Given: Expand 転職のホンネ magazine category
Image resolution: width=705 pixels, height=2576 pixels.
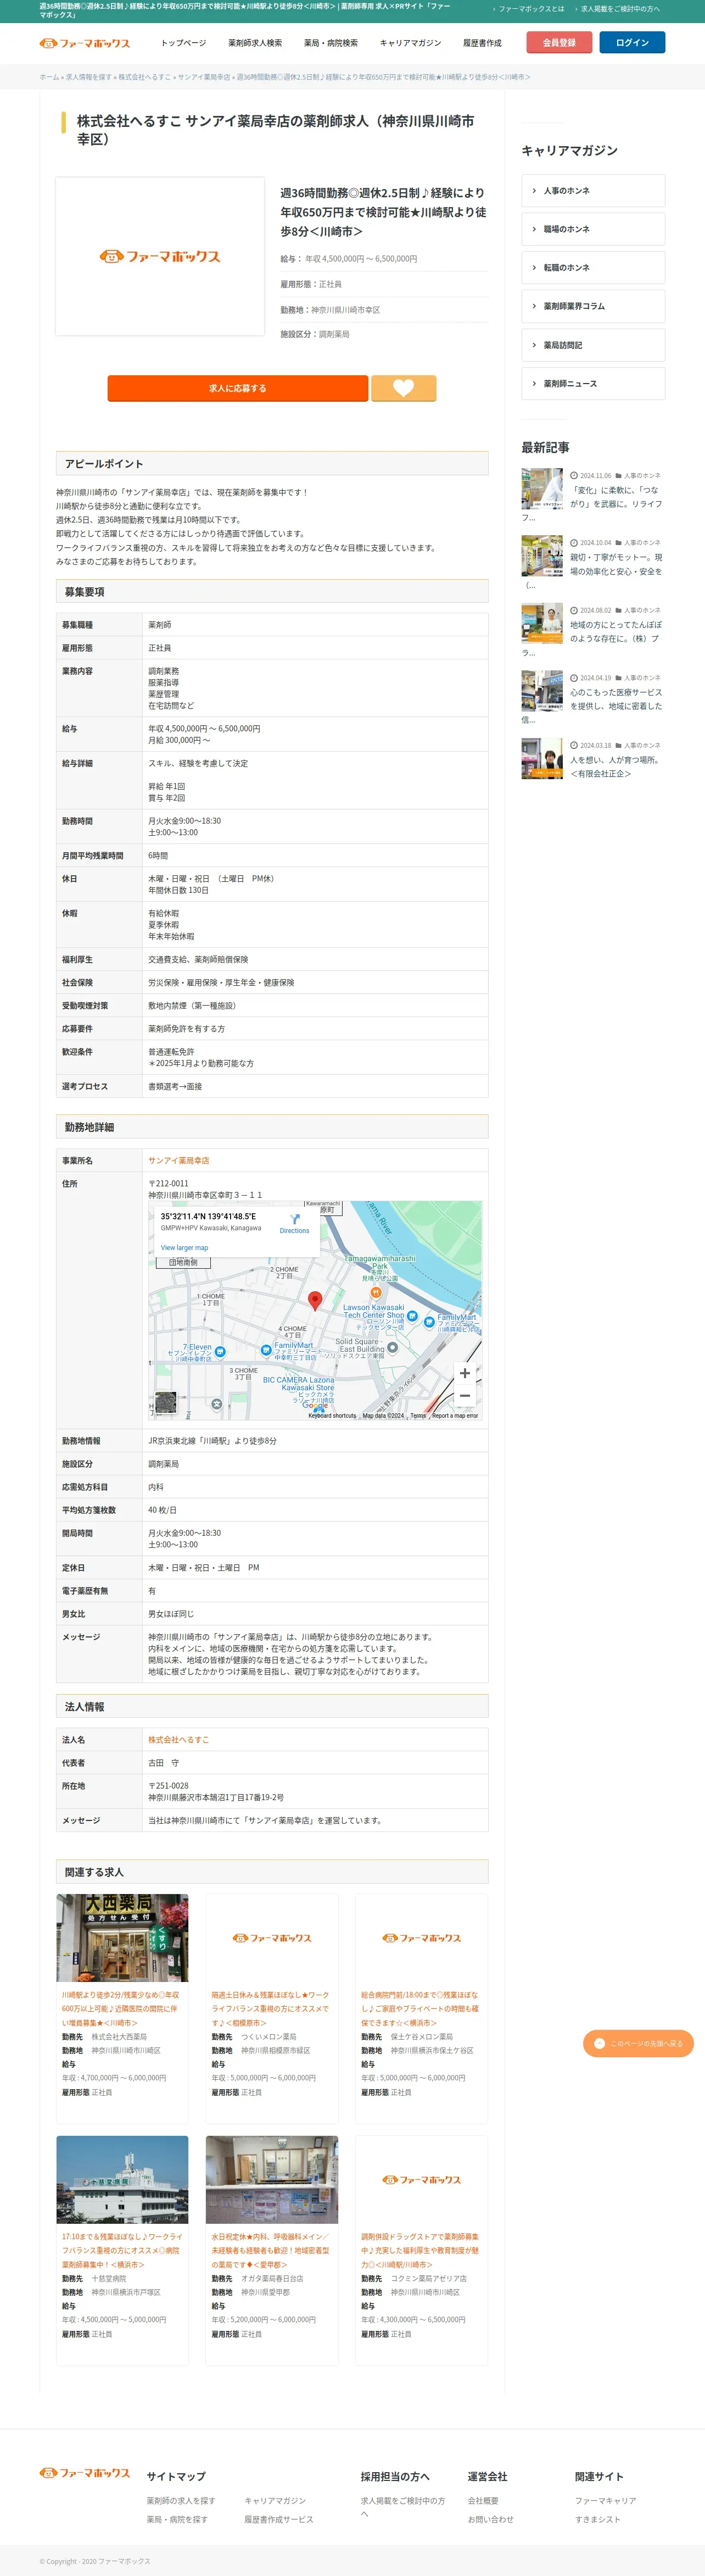Looking at the screenshot, I should point(593,267).
